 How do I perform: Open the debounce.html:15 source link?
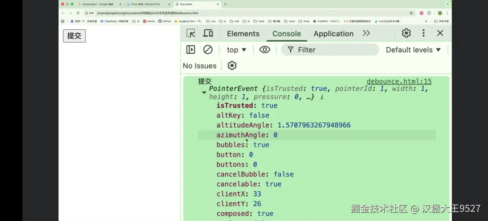coord(399,81)
